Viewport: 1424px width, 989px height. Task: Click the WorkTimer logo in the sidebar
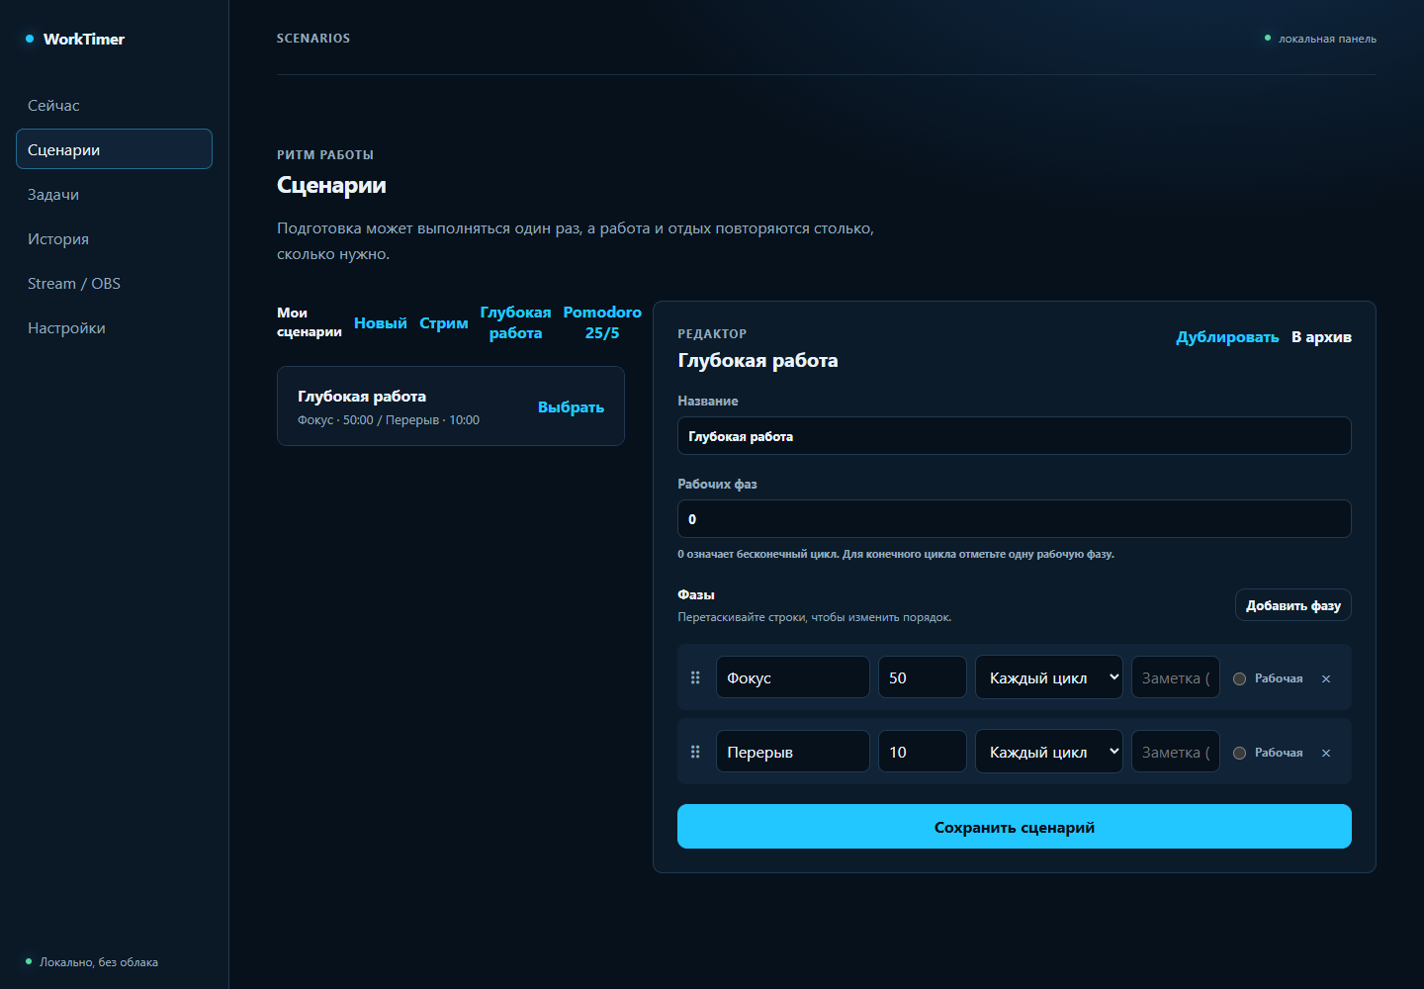click(75, 39)
